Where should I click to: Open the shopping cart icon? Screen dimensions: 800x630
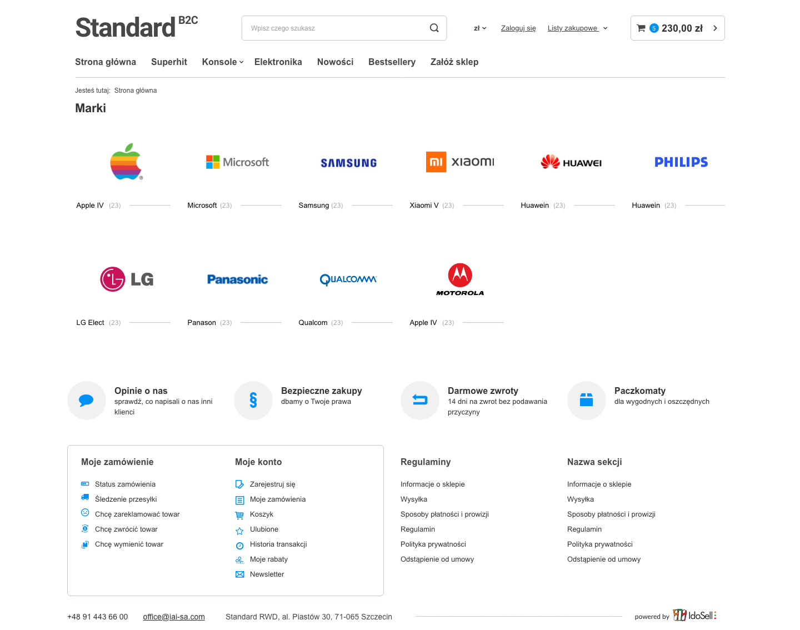coord(641,28)
